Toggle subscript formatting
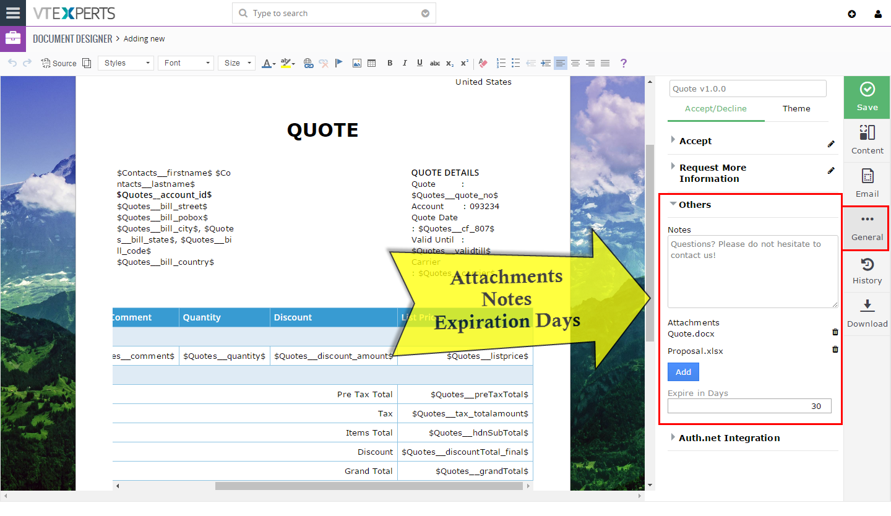Viewport: 891px width, 516px height. click(450, 63)
